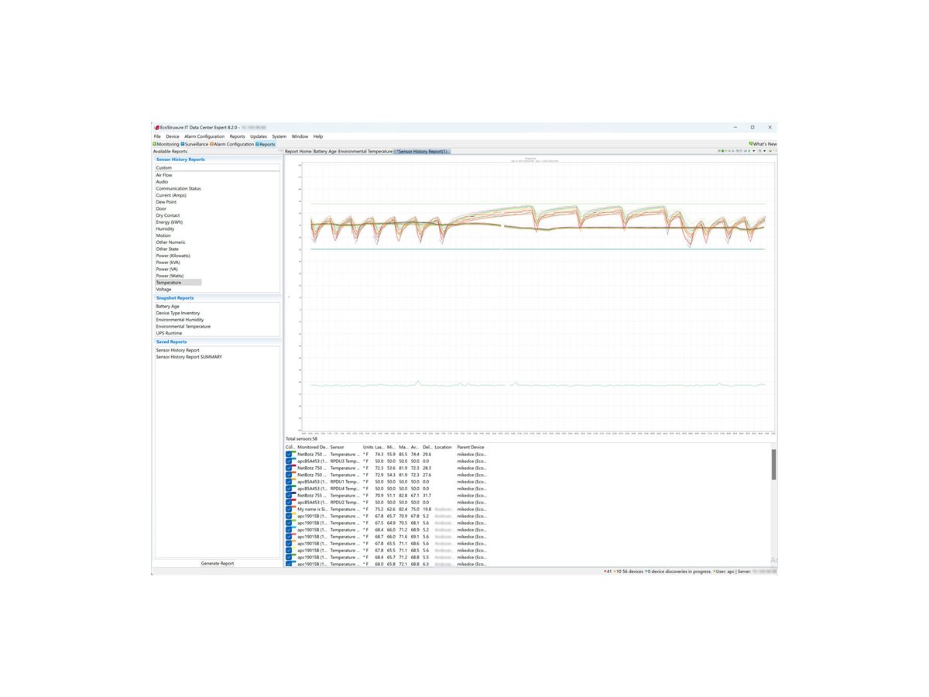Screen dimensions: 929x697
Task: Uncheck the RPDU3 Temp sensor checkbox
Action: pyautogui.click(x=290, y=461)
